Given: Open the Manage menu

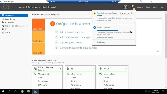Looking at the screenshot, I should tap(140, 7).
